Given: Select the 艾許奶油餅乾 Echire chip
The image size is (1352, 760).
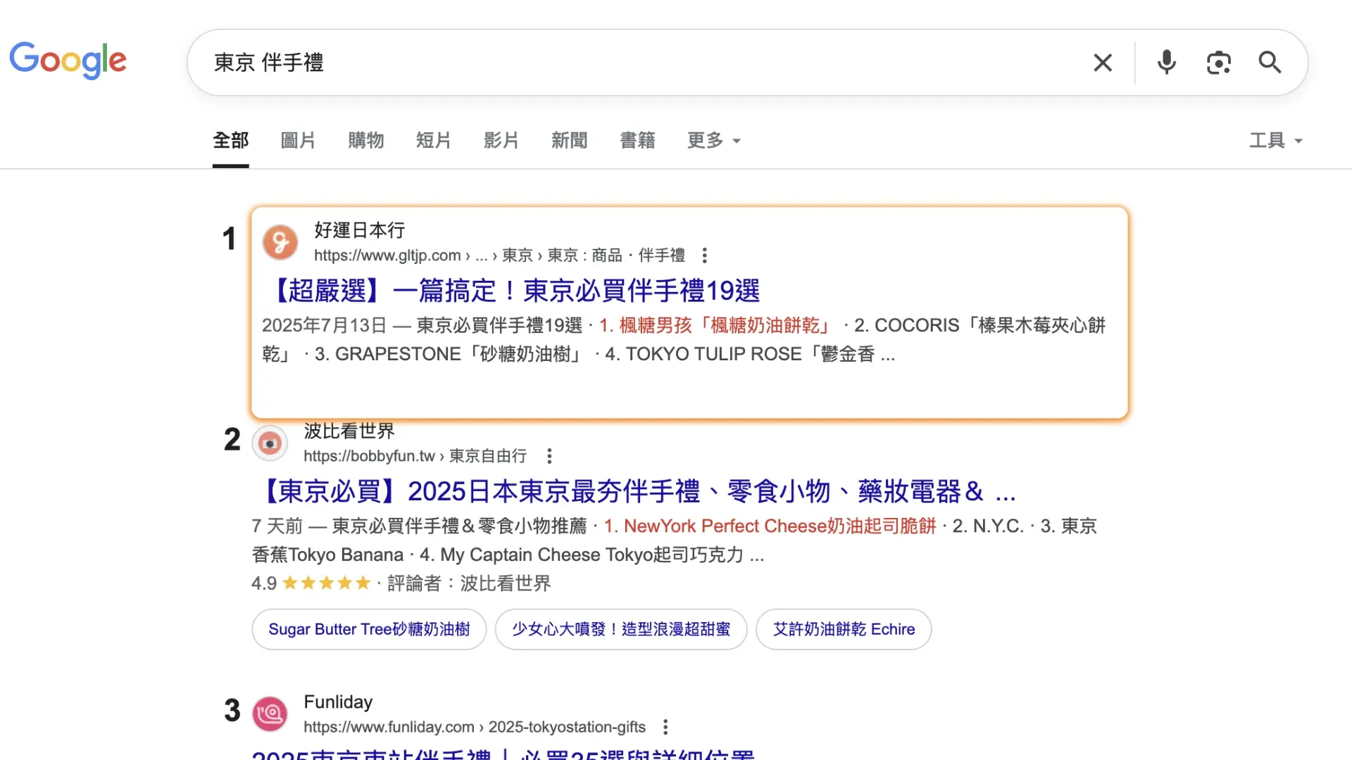Looking at the screenshot, I should (844, 629).
